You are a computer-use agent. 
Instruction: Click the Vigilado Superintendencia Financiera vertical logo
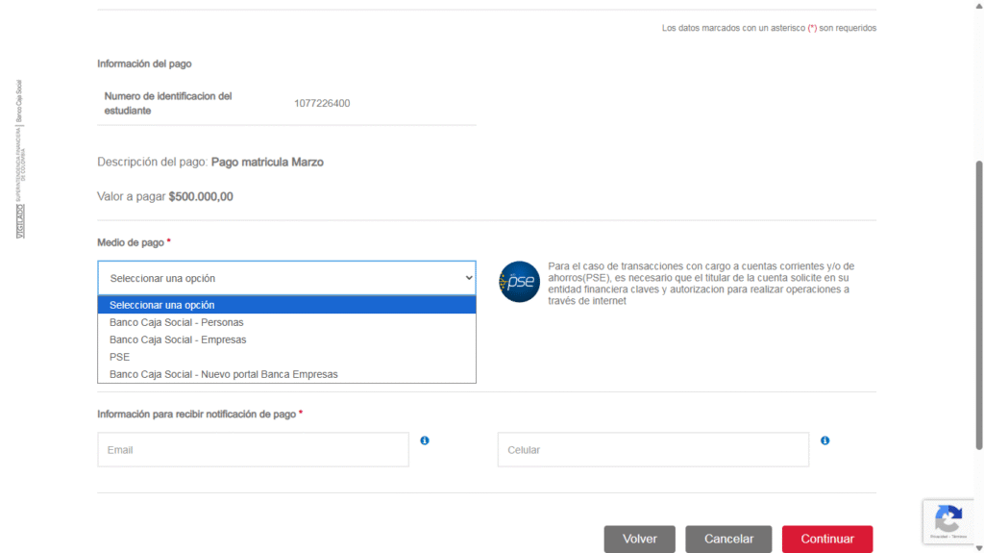20,159
